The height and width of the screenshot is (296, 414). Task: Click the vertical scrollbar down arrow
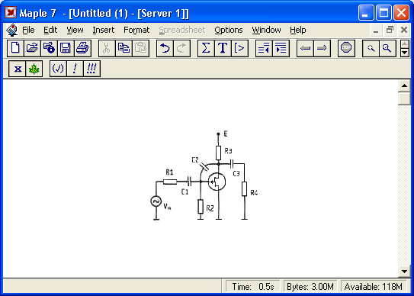tap(404, 271)
